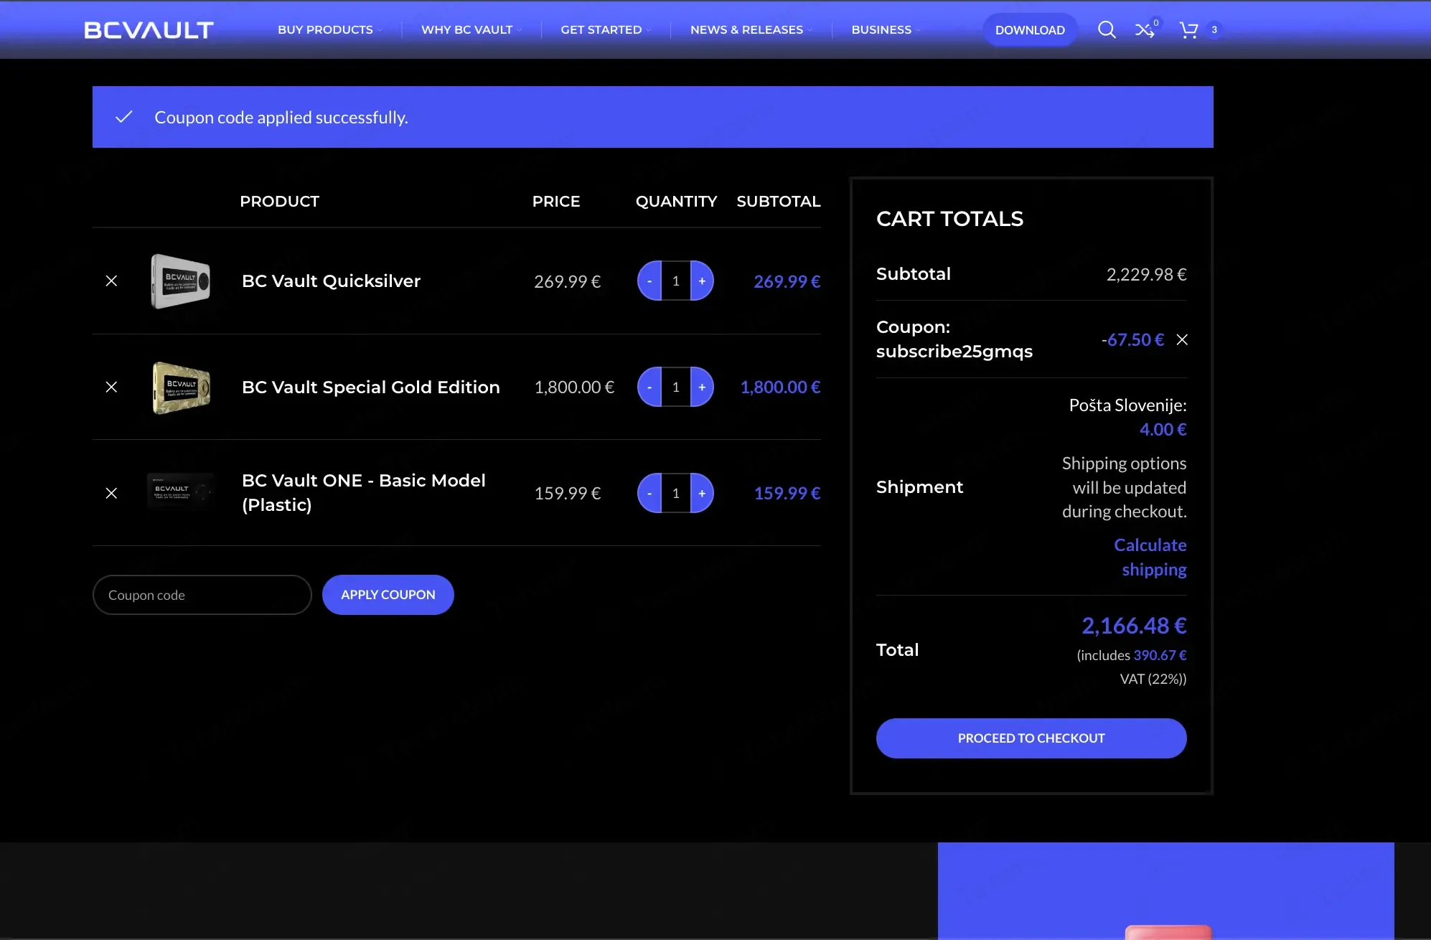Open BC Vault ONE - Basic Model link

pyautogui.click(x=364, y=492)
